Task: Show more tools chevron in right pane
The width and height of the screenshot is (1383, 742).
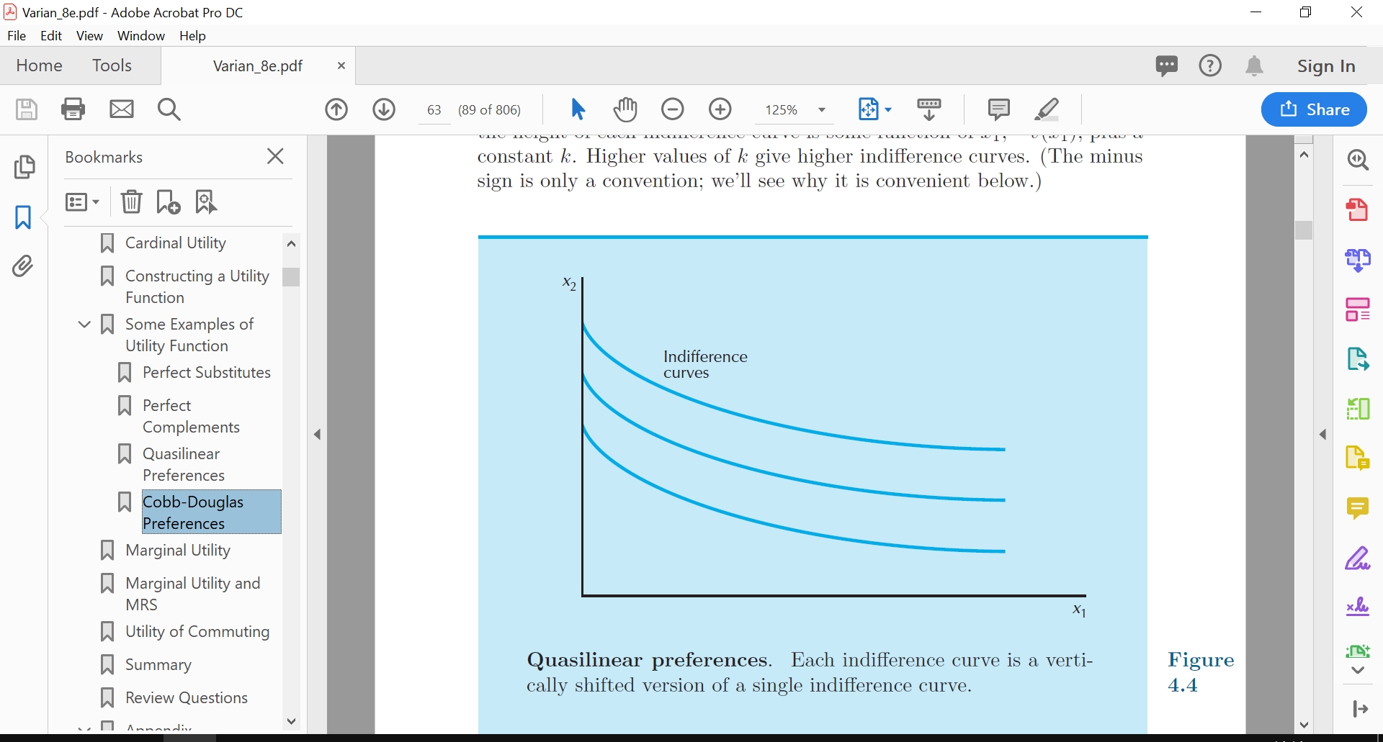Action: pyautogui.click(x=1358, y=670)
